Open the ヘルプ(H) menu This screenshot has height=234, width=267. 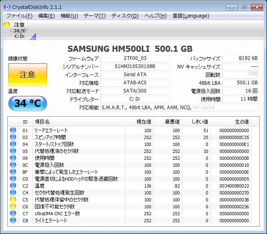(155, 16)
